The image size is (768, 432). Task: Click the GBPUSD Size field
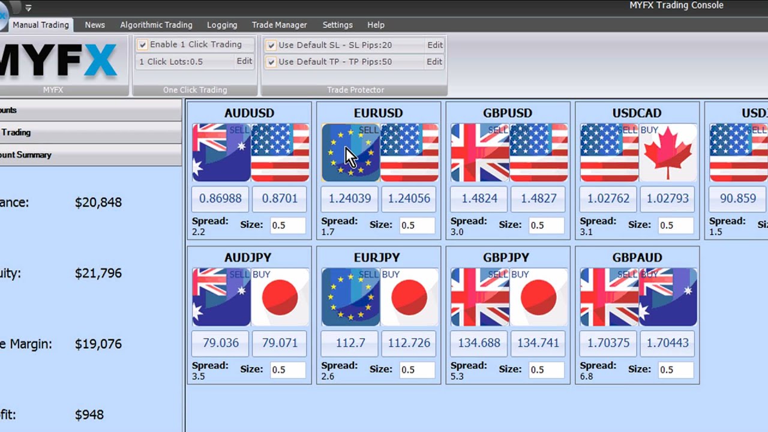pyautogui.click(x=547, y=226)
